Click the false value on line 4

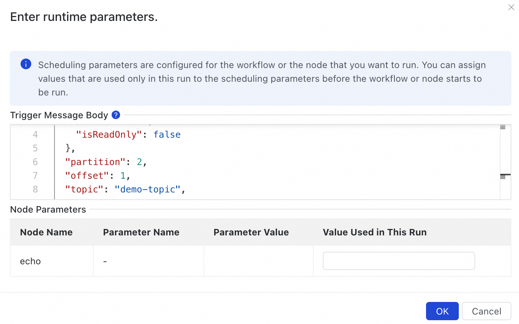pyautogui.click(x=167, y=135)
